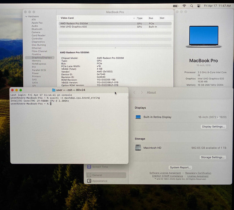Click the General gear sidebar icon
The image size is (234, 210).
coord(89,175)
